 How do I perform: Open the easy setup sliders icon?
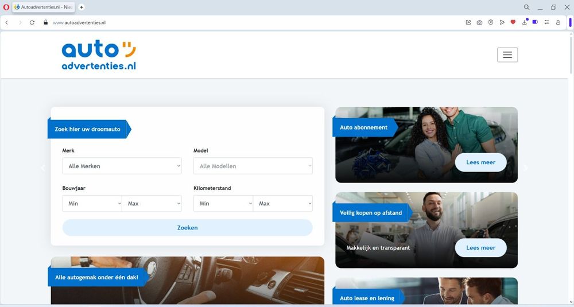[546, 22]
